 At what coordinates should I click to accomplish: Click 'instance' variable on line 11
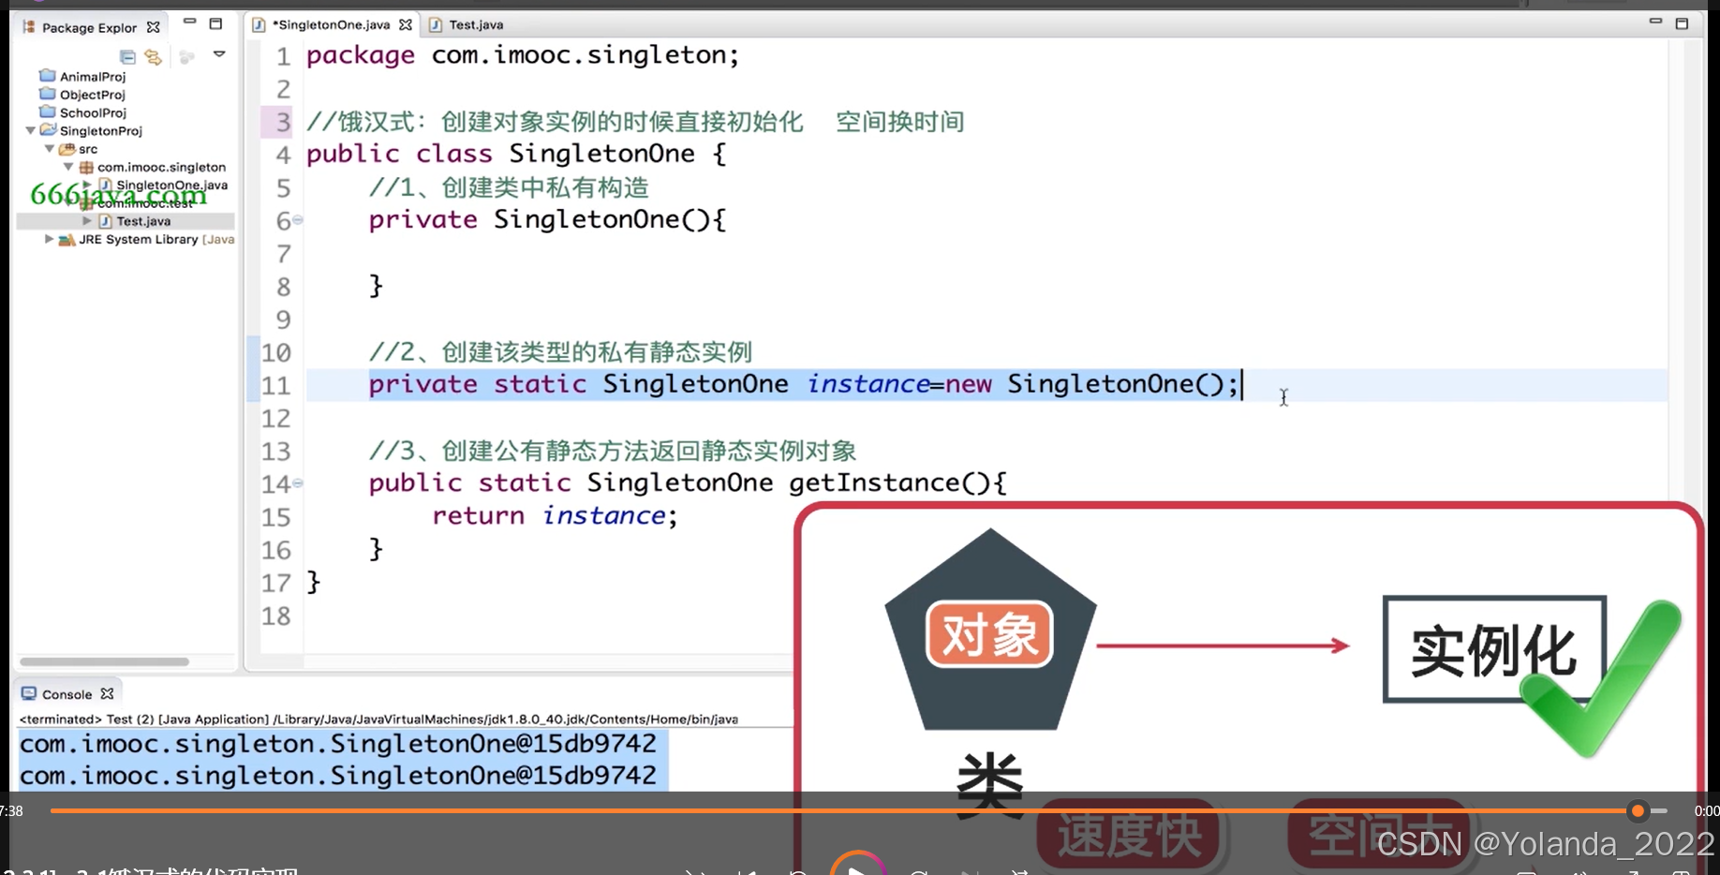(x=868, y=384)
